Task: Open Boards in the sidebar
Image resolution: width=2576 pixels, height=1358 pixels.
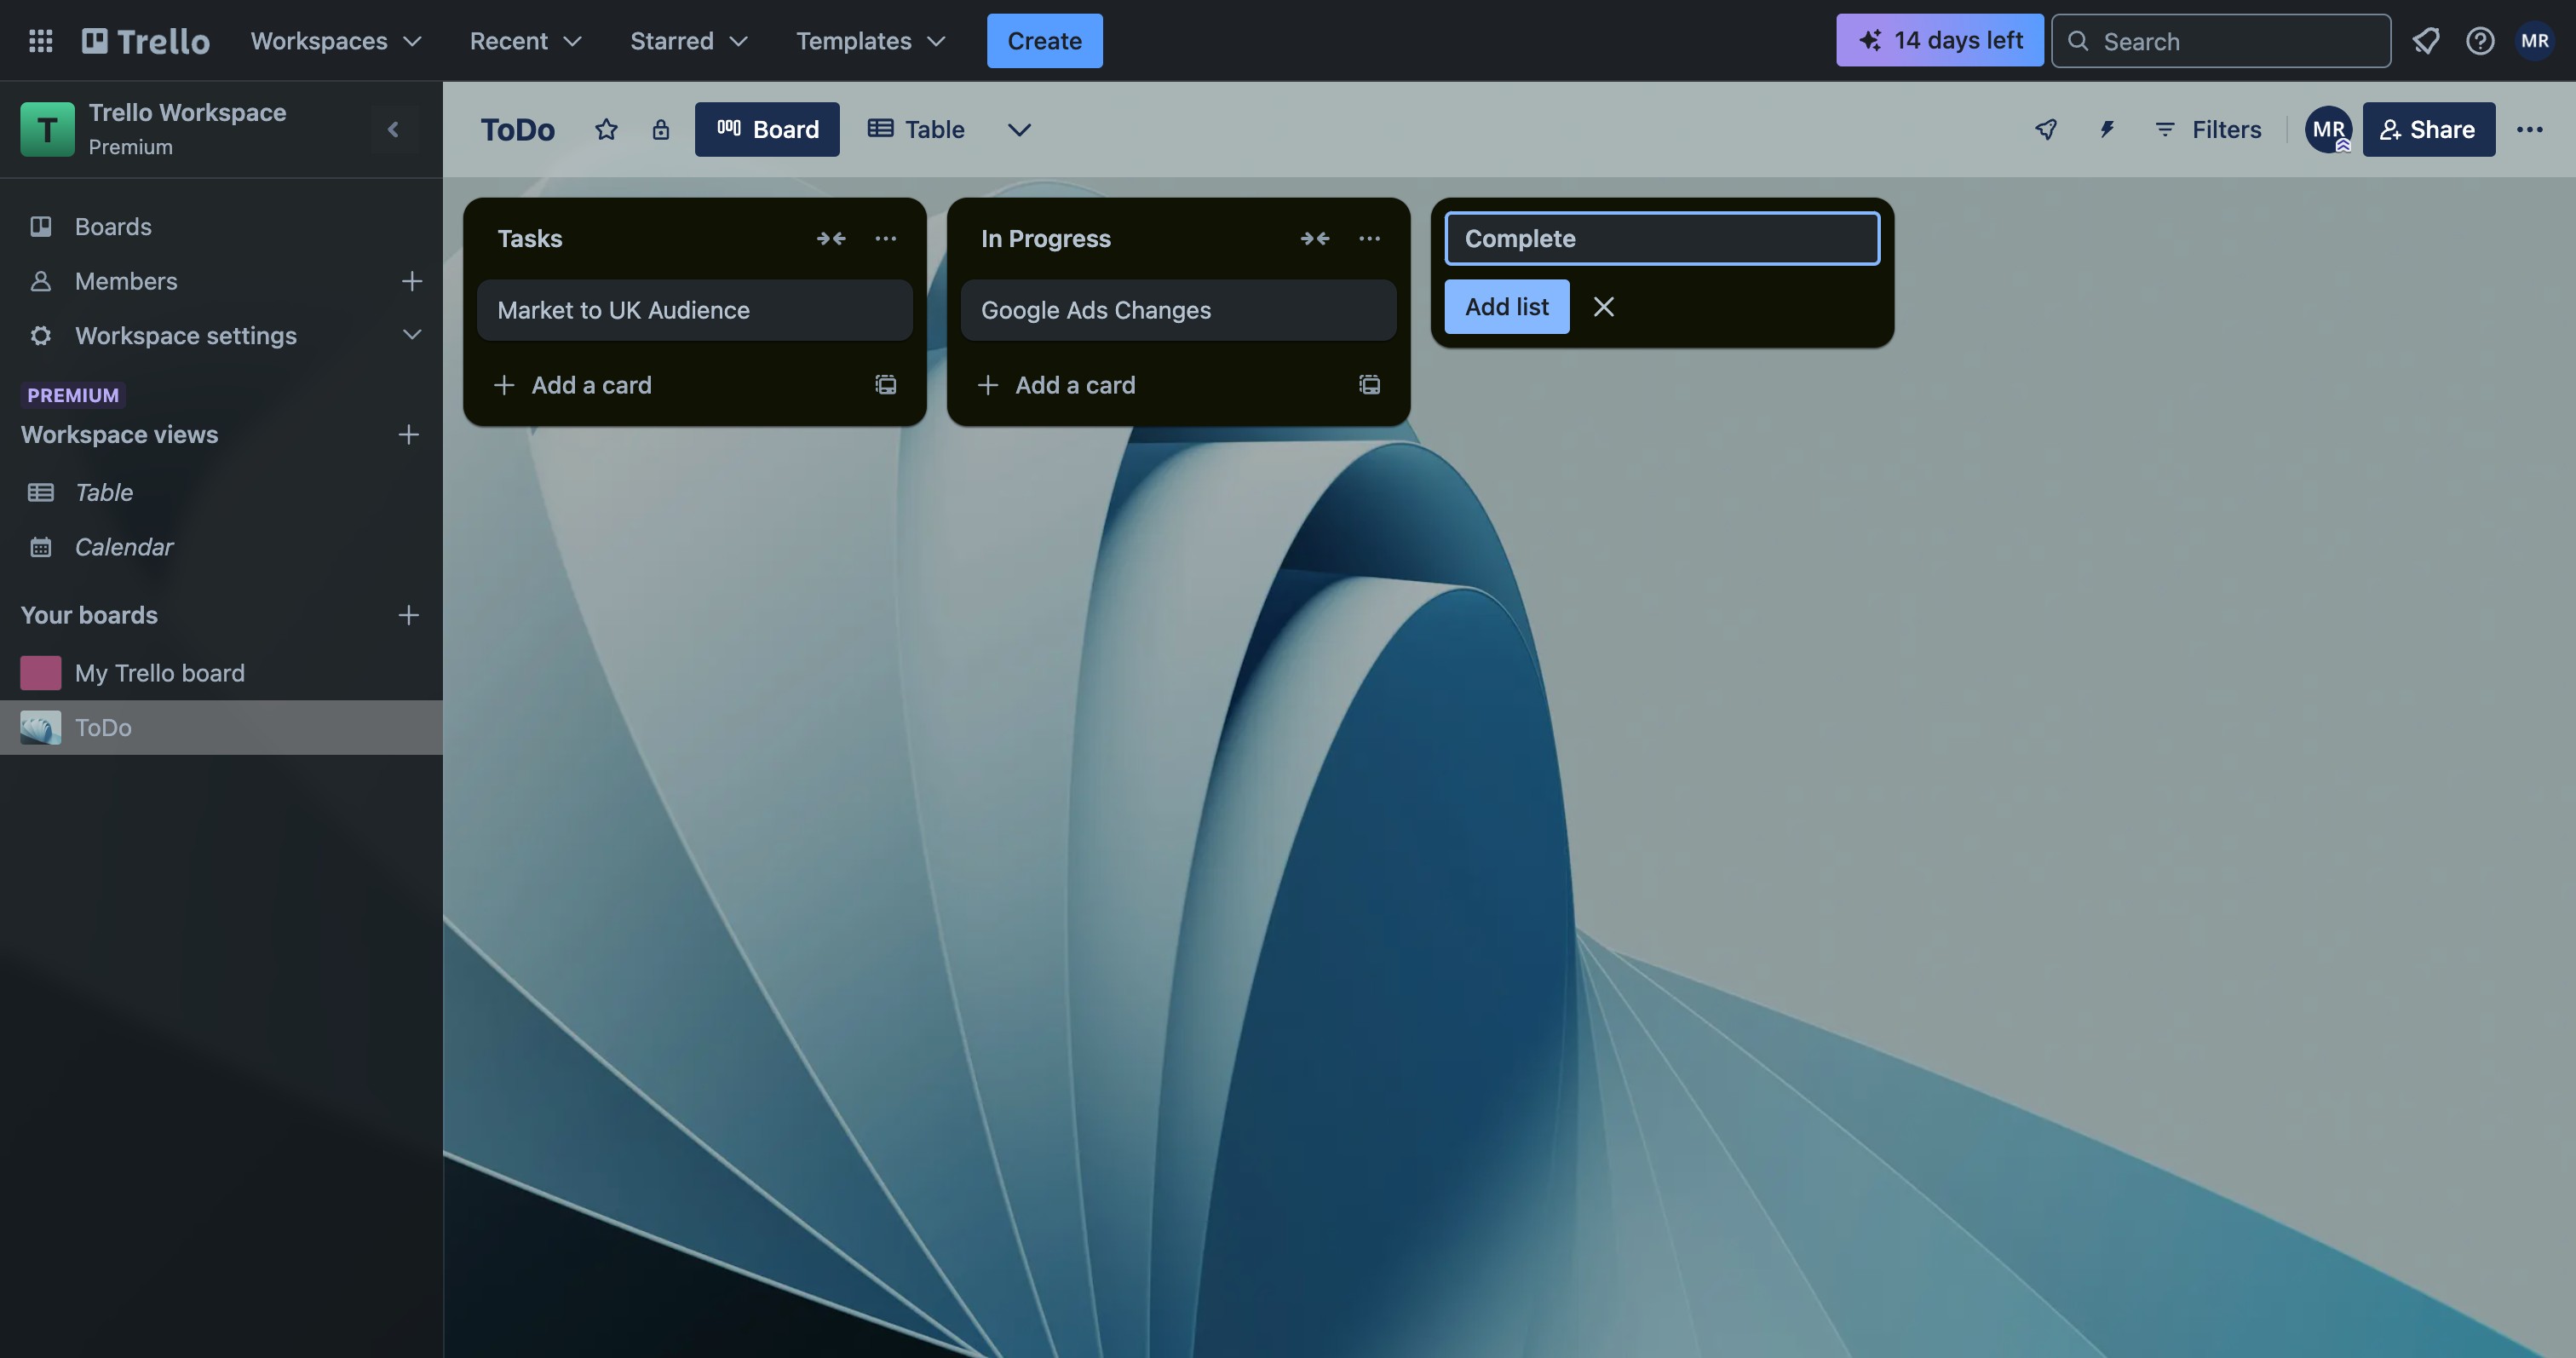Action: (x=221, y=227)
